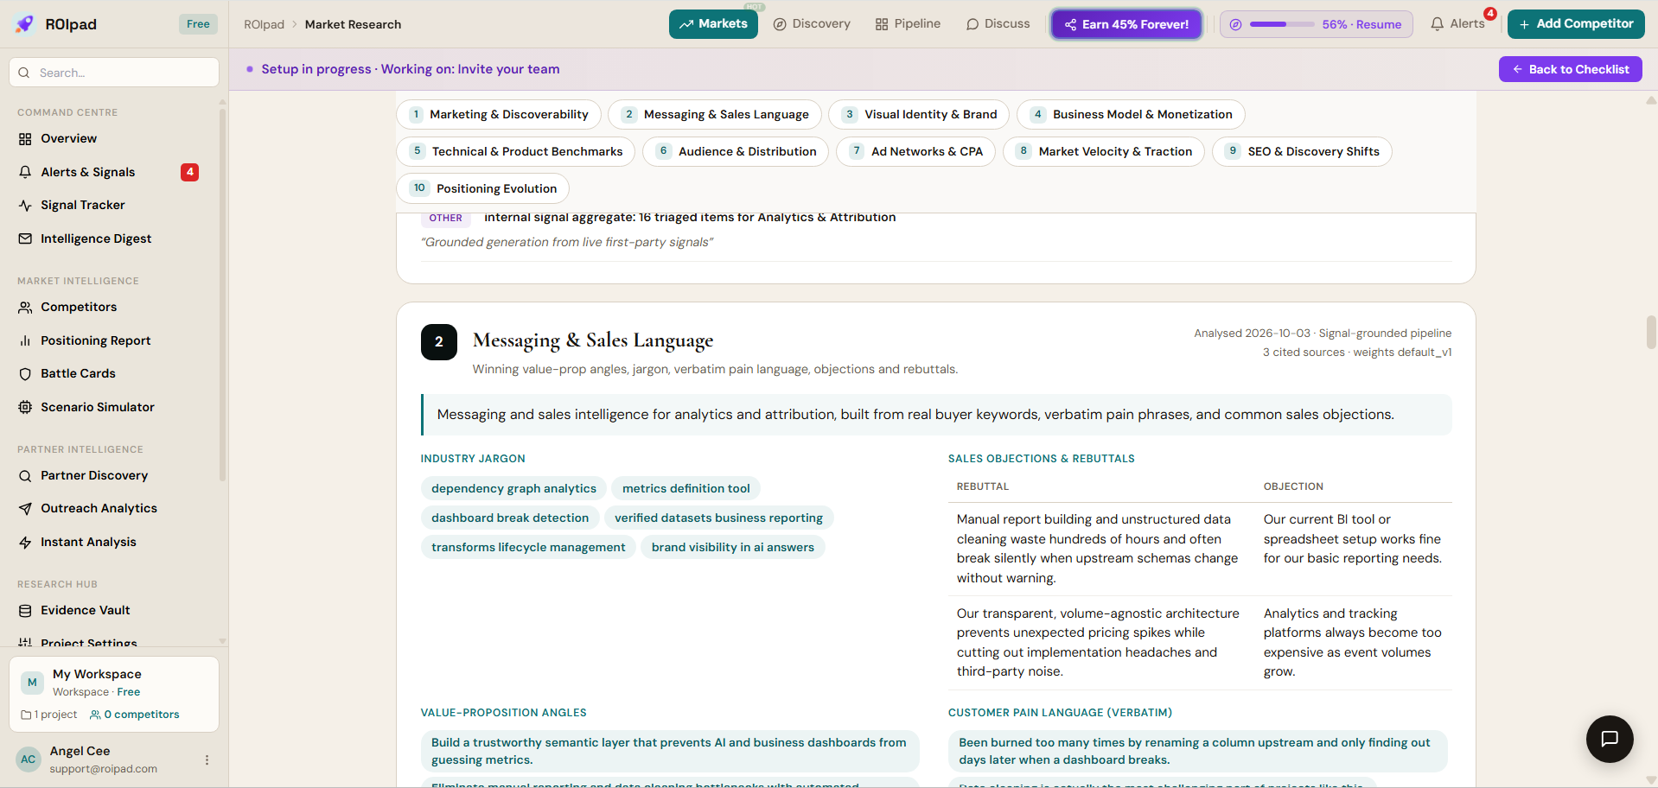Viewport: 1658px width, 788px height.
Task: Jump to Technical & Product Benchmarks section
Action: pos(515,151)
